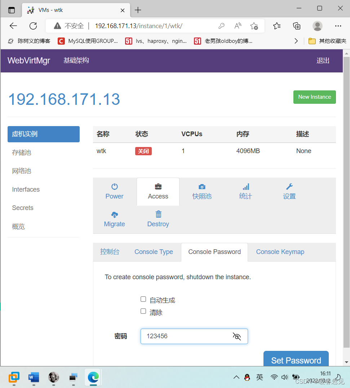
Task: Open a new browser tab
Action: click(138, 10)
